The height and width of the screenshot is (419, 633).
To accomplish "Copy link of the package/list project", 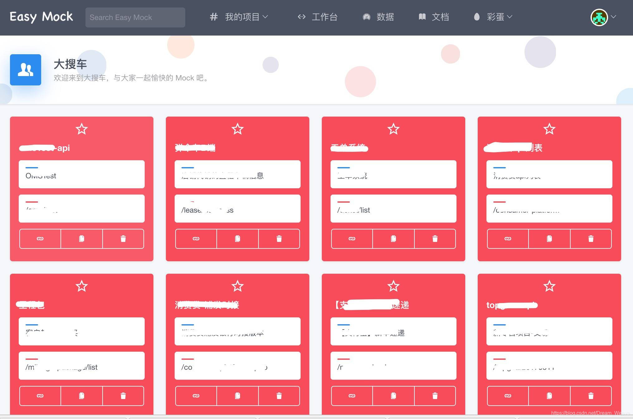I will (40, 396).
